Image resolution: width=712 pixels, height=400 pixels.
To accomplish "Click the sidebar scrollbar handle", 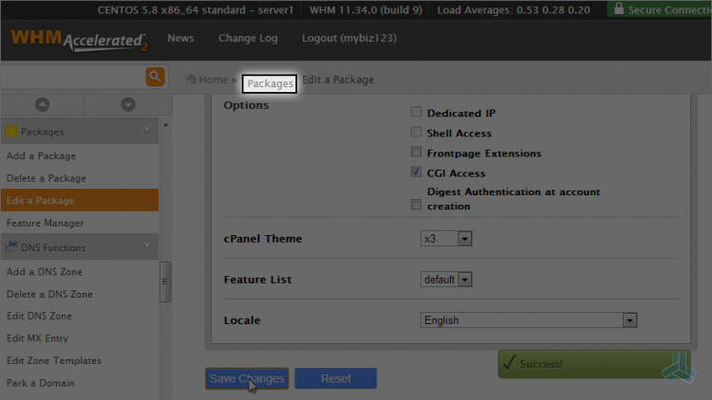I will [165, 282].
